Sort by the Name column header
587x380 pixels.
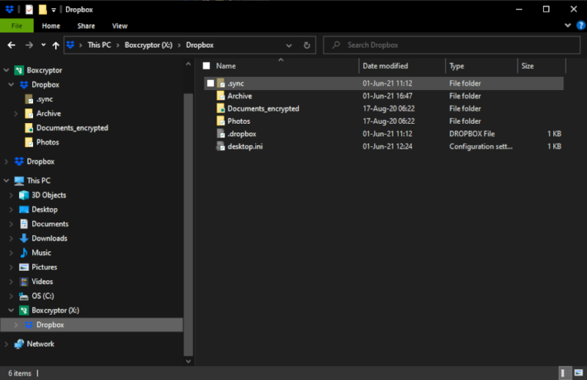point(226,66)
